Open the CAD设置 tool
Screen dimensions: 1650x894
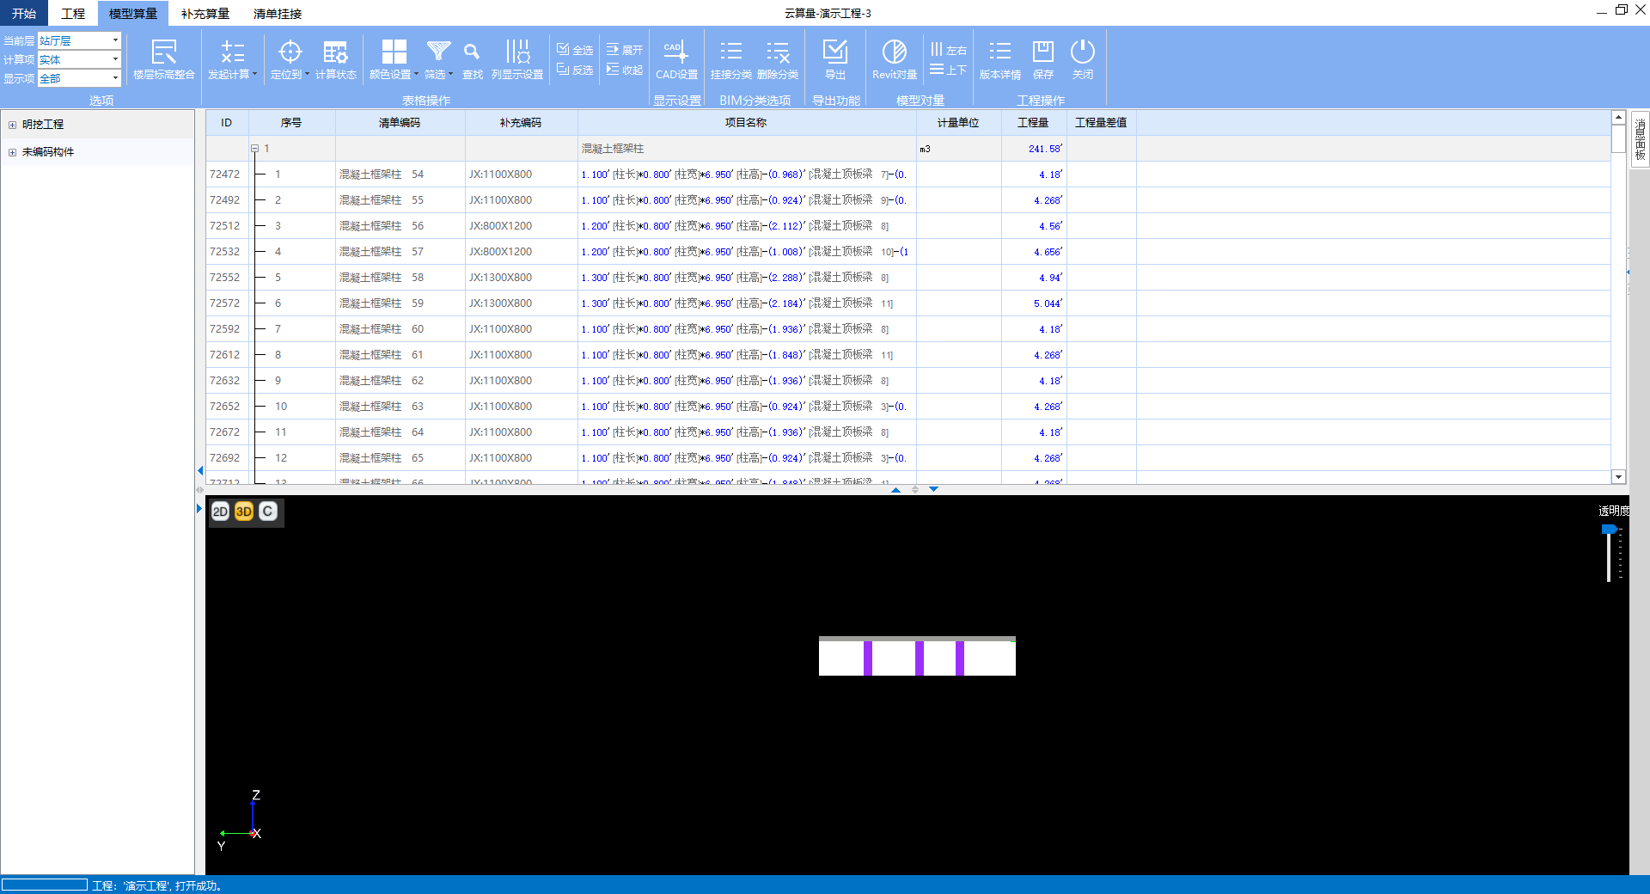676,53
